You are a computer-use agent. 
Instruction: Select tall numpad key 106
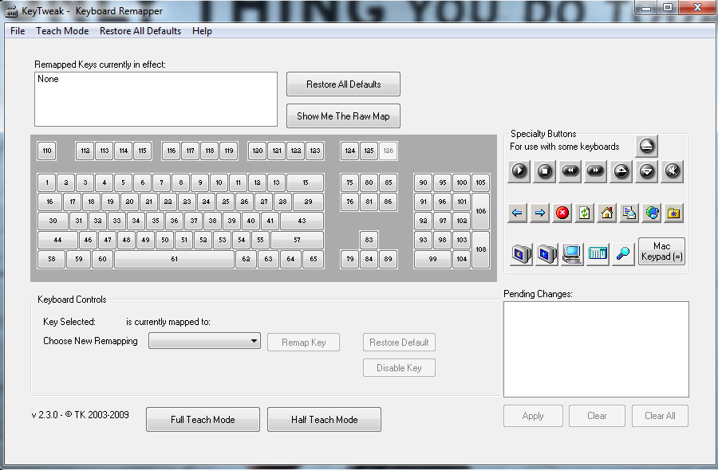click(481, 211)
